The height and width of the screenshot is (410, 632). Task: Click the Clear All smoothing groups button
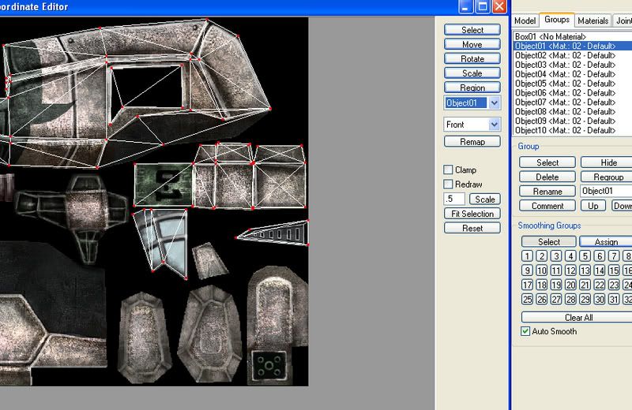578,318
